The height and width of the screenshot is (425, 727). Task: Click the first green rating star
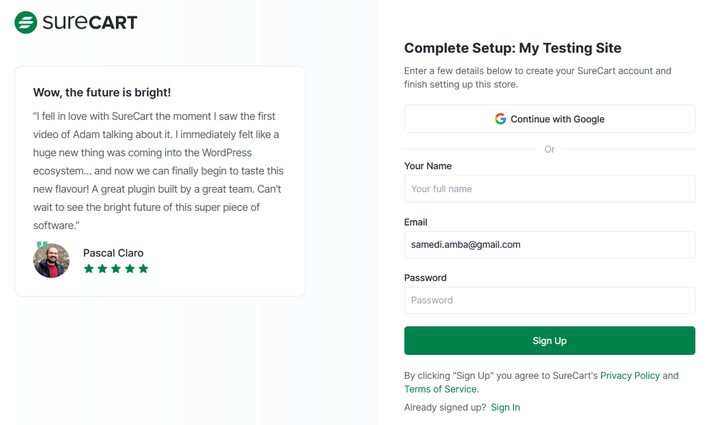click(89, 269)
